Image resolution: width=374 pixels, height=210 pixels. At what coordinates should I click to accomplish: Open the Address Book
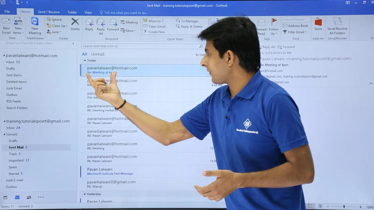point(295,26)
